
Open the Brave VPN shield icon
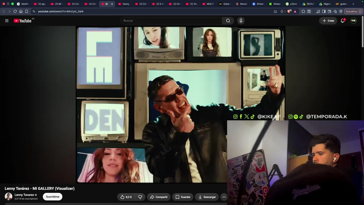[x=341, y=11]
